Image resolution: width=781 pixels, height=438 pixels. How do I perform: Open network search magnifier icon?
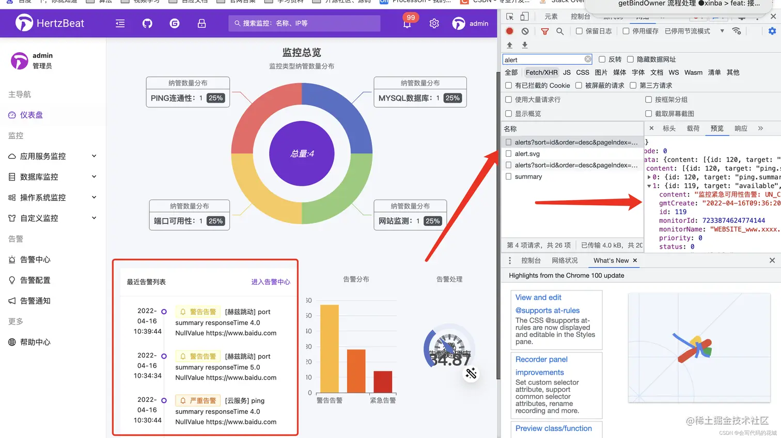click(x=560, y=31)
